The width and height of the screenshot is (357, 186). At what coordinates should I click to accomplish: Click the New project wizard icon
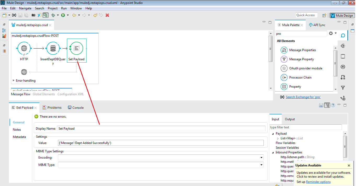click(4, 15)
